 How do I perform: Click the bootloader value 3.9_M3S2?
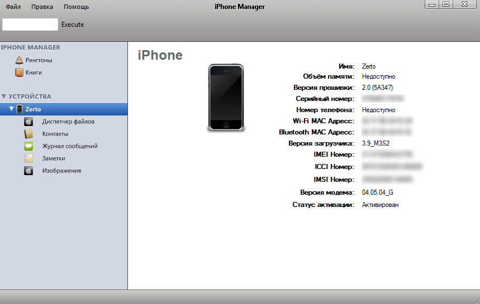[376, 143]
